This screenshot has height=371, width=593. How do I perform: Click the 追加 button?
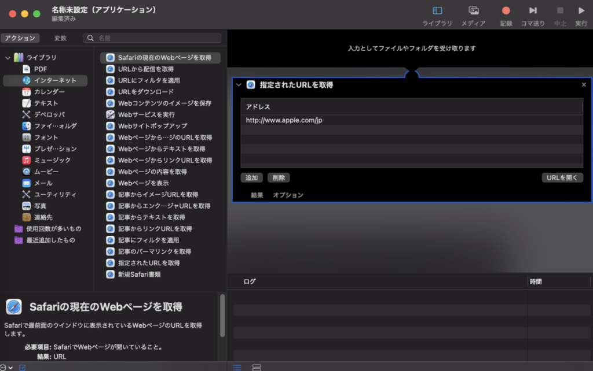tap(252, 178)
